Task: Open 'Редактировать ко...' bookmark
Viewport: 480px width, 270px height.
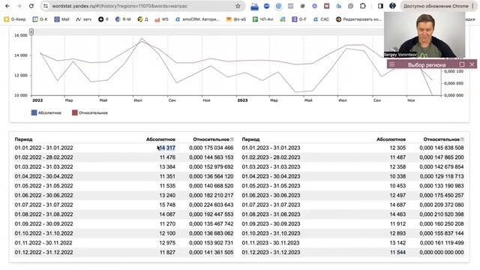Action: point(358,19)
